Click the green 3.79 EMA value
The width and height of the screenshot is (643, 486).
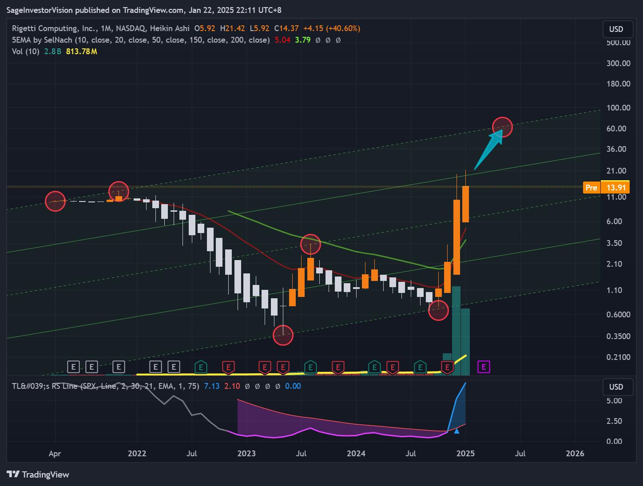303,40
